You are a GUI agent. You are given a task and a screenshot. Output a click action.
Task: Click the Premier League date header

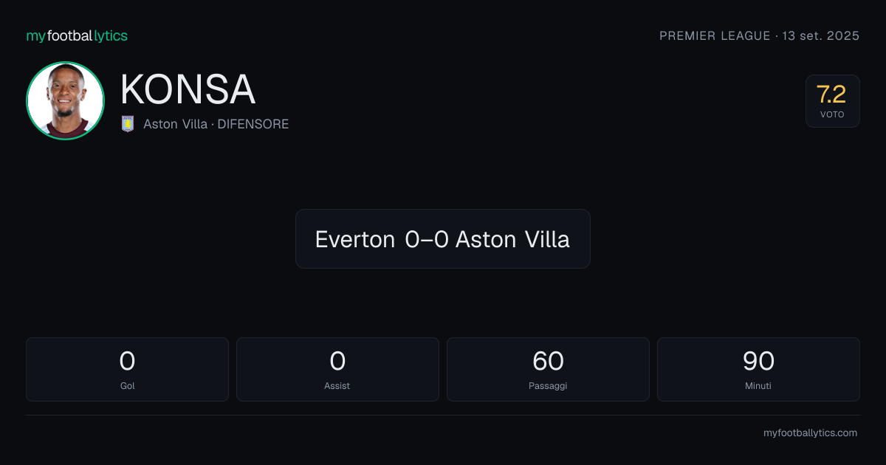click(x=759, y=36)
